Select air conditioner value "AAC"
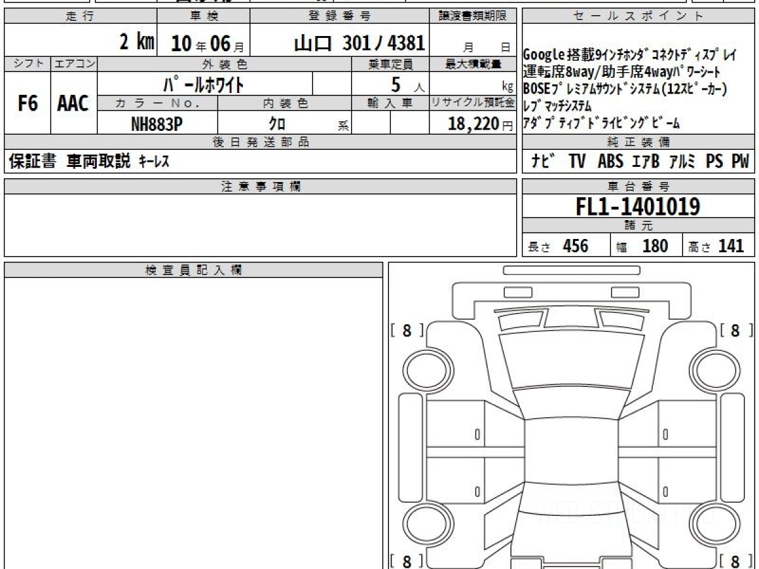Screen dimensions: 759x569 pos(73,103)
